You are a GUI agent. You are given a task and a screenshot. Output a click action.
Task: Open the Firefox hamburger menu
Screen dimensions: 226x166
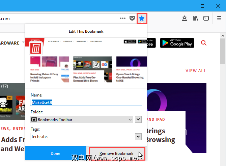coord(219,18)
